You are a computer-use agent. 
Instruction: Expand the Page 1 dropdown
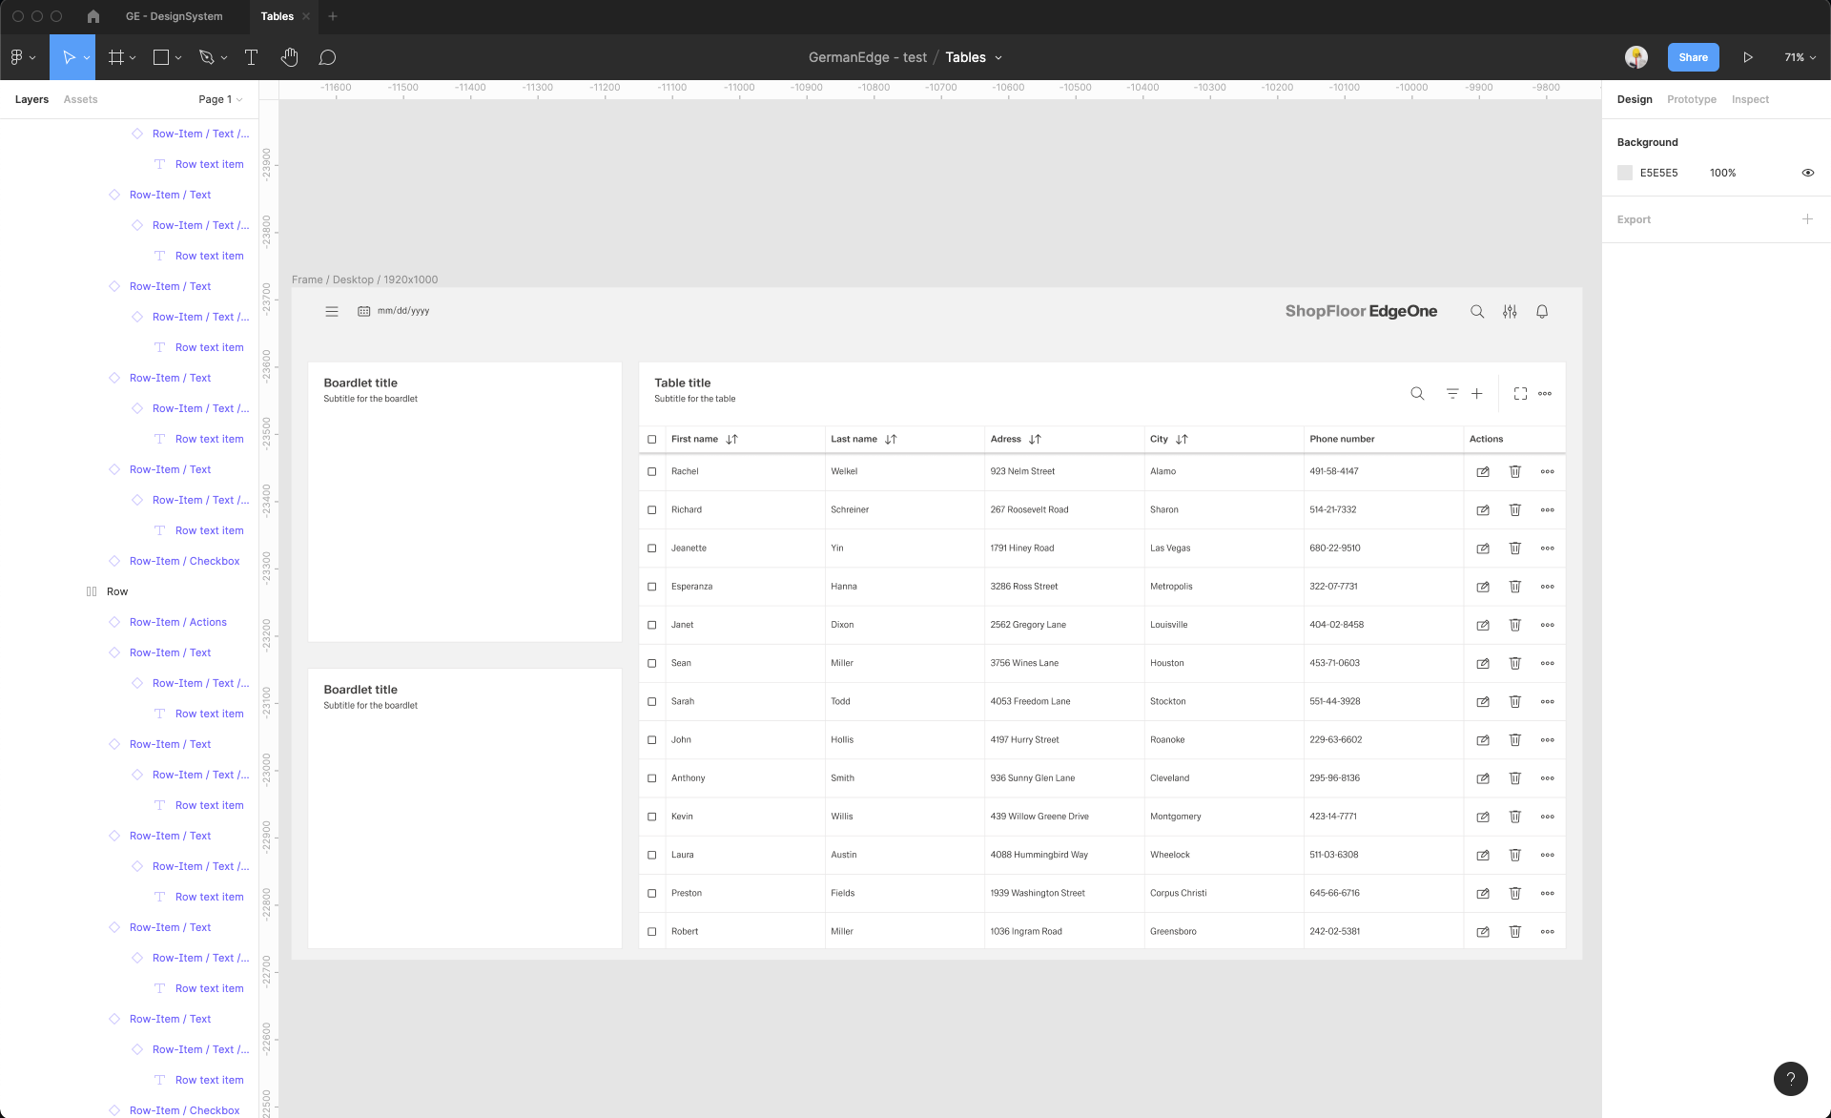pos(220,99)
